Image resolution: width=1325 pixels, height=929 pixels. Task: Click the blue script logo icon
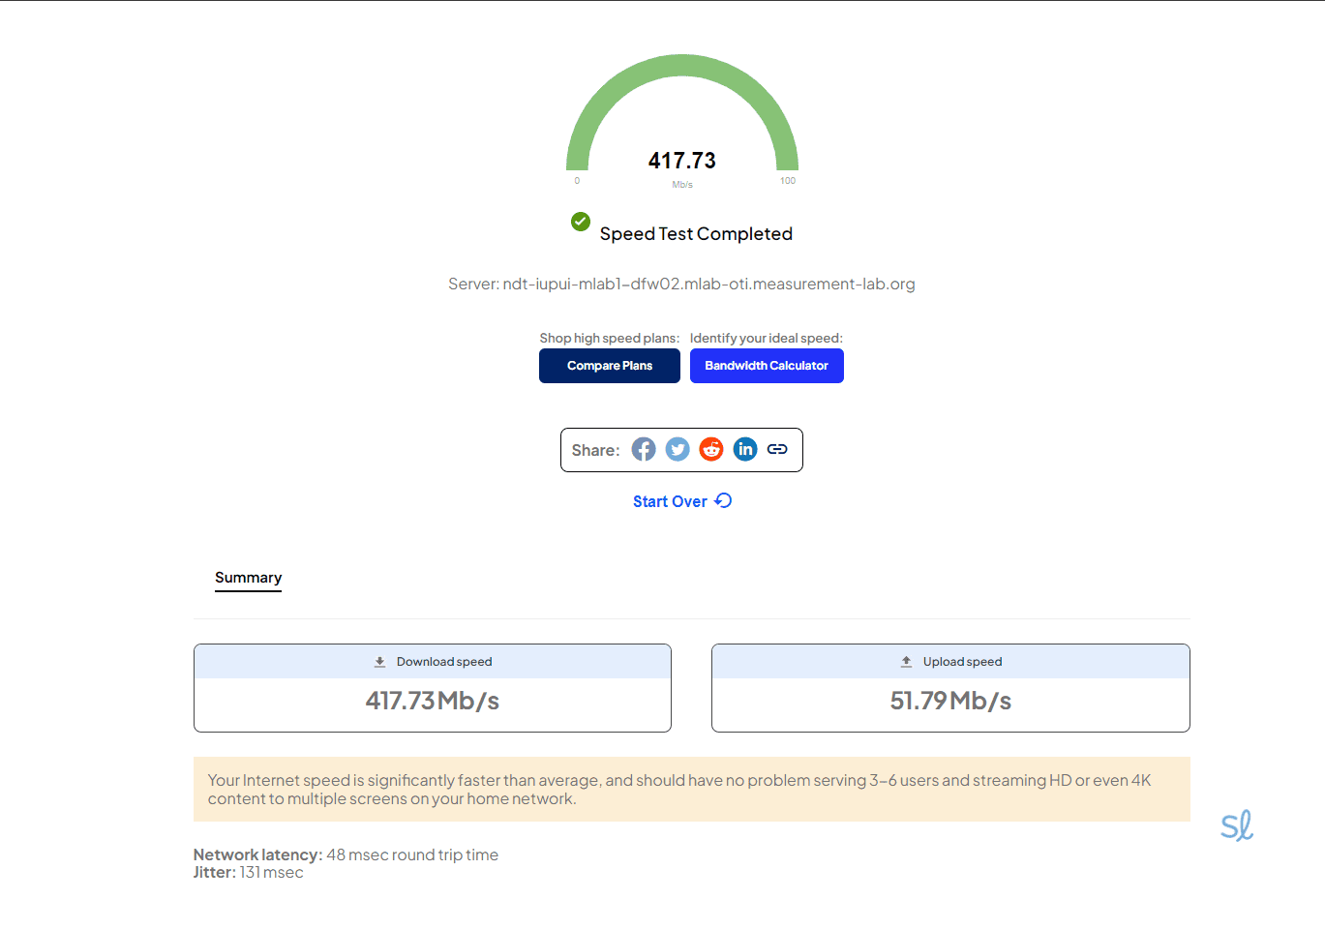click(x=1237, y=825)
